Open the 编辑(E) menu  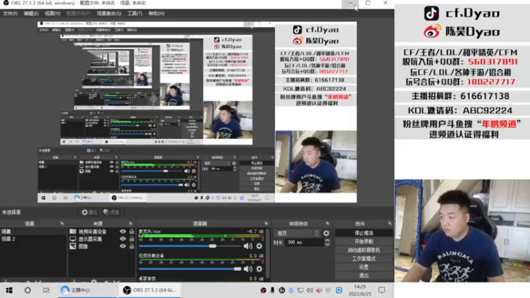[x=31, y=13]
